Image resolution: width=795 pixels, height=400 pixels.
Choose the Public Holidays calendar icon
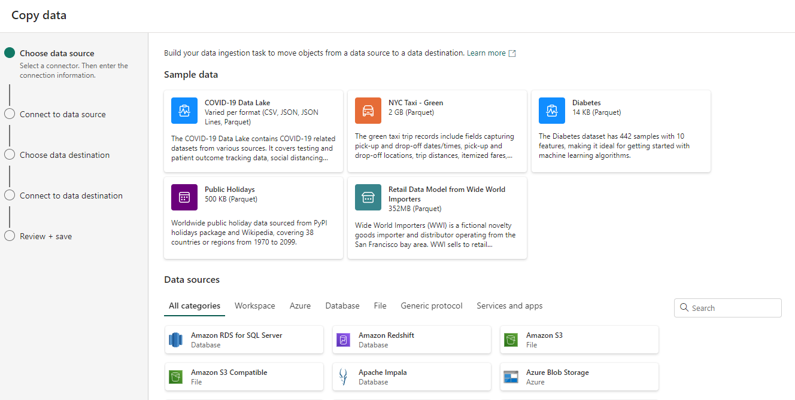click(184, 197)
